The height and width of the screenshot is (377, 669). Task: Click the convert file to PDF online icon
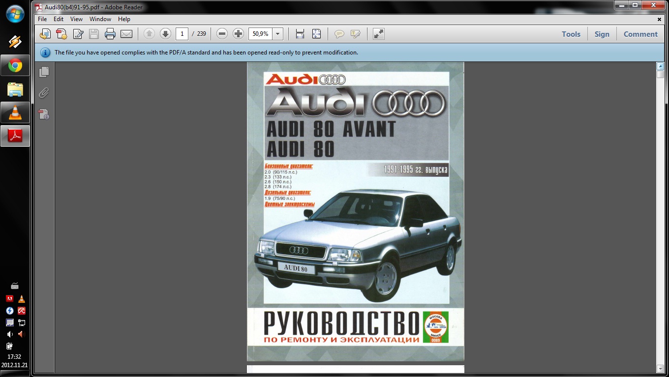click(45, 34)
